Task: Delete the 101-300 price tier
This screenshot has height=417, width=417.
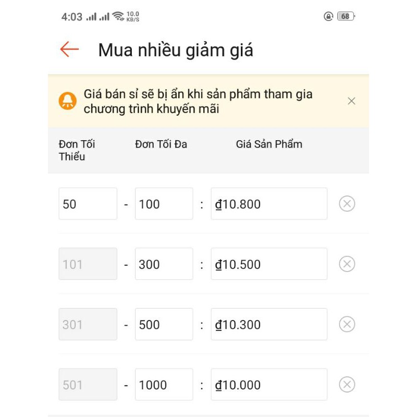Action: pos(347,264)
